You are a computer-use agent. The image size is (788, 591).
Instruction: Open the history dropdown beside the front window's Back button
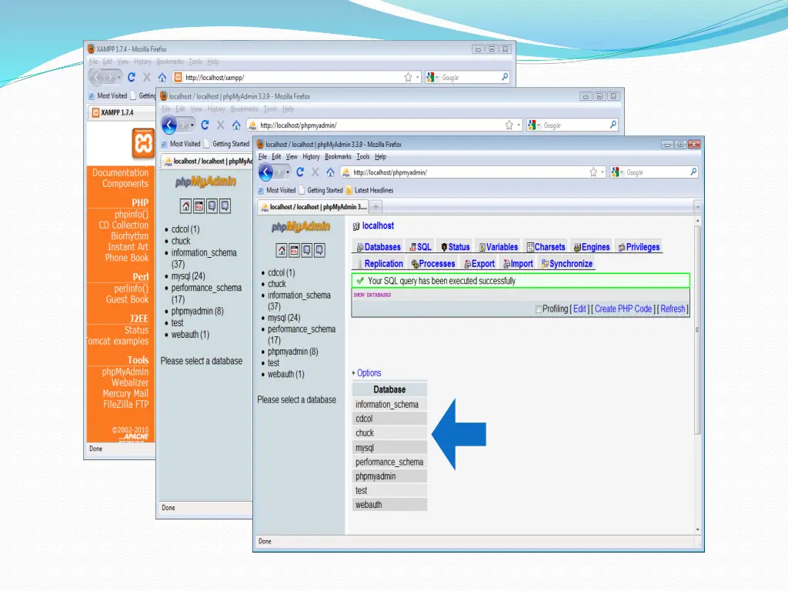(288, 172)
